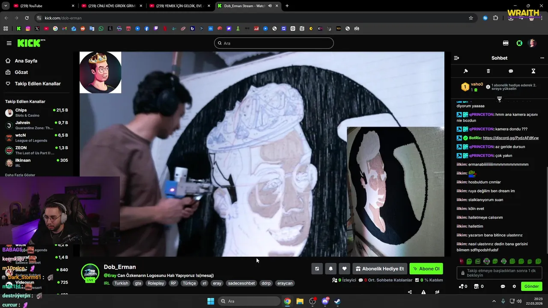Open the hamburger sidebar menu
548x308 pixels.
click(x=9, y=43)
